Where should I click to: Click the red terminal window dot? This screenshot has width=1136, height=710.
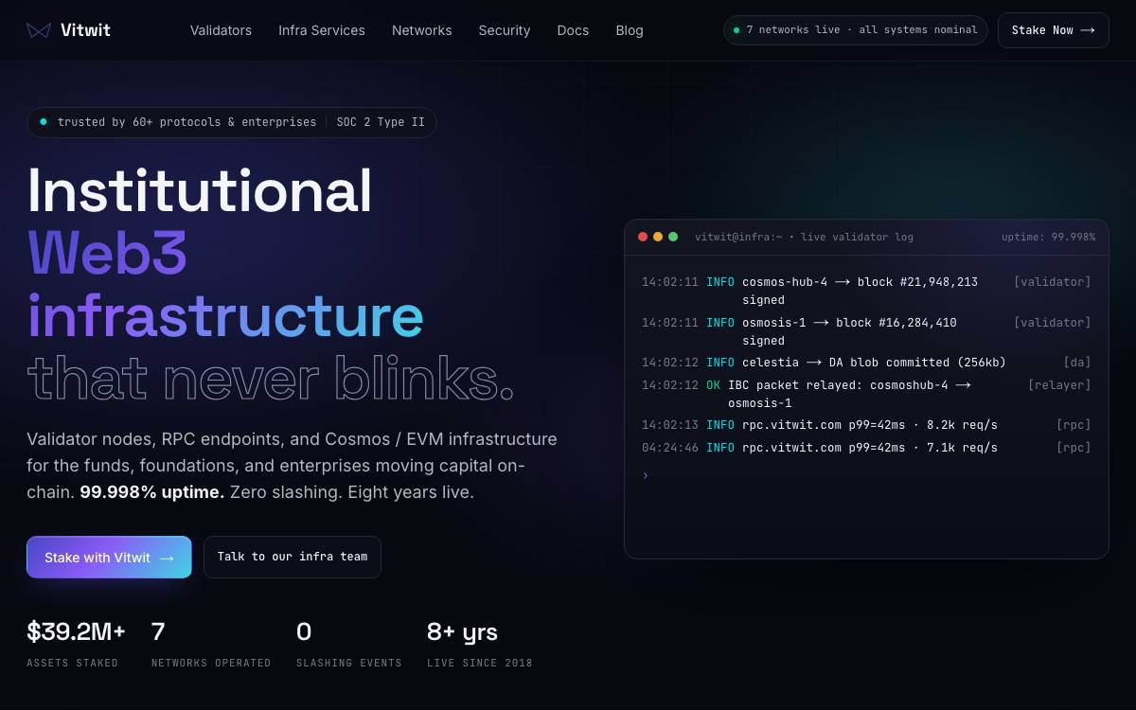[x=643, y=237]
